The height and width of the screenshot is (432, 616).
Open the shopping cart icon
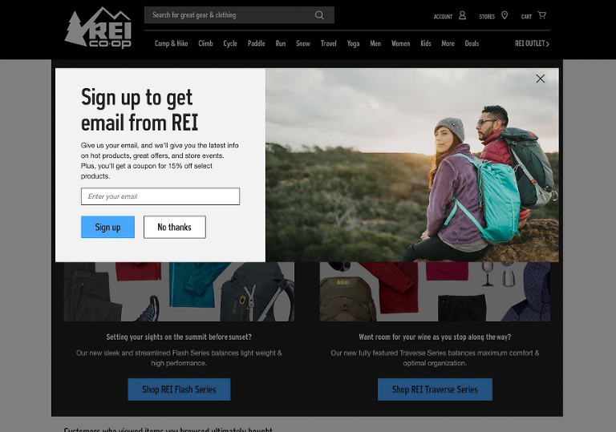pos(542,15)
